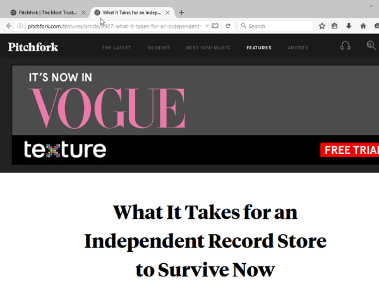Go to The Latest section

click(116, 48)
